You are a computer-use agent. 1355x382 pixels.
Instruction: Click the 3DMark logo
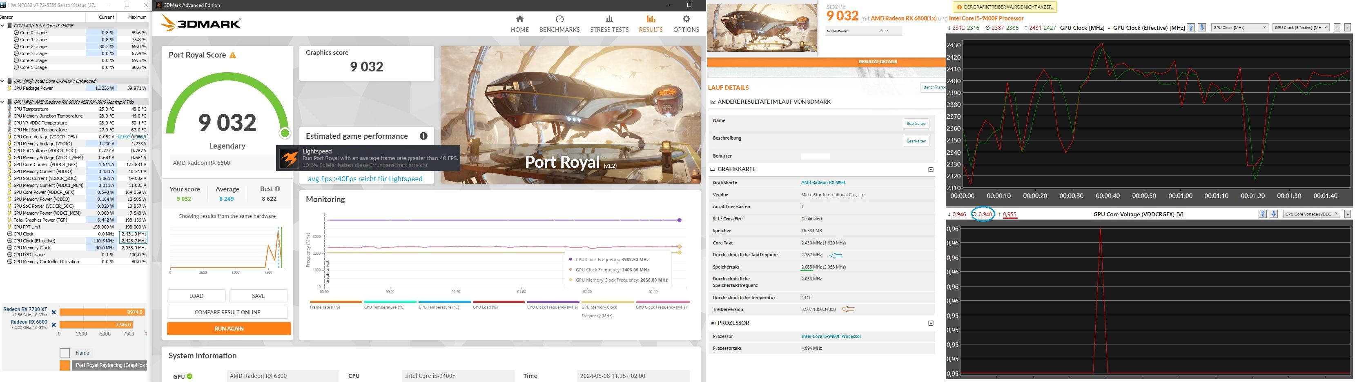click(200, 23)
